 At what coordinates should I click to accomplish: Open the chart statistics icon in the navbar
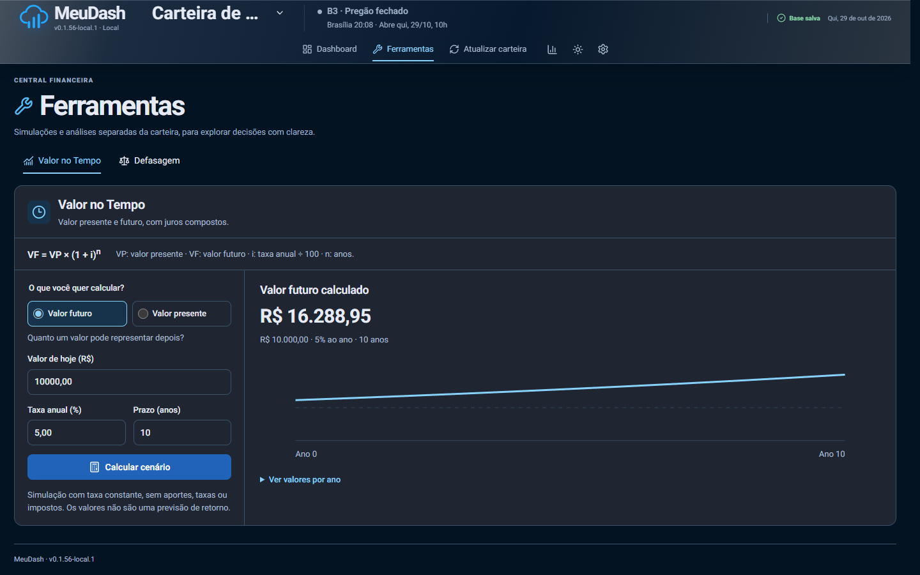552,49
